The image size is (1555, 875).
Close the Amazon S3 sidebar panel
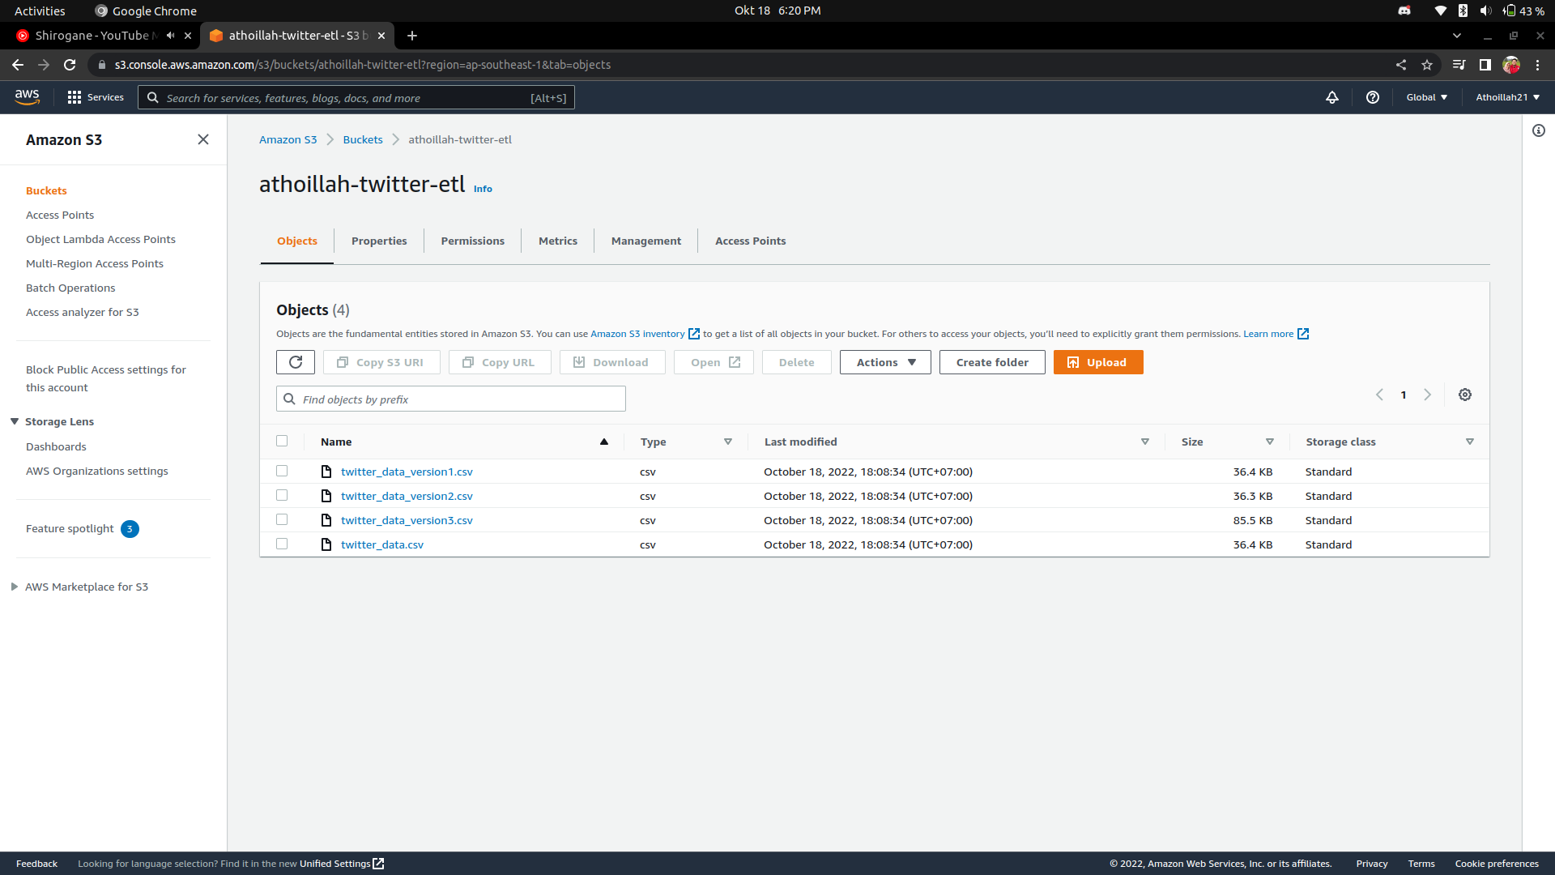pyautogui.click(x=203, y=139)
